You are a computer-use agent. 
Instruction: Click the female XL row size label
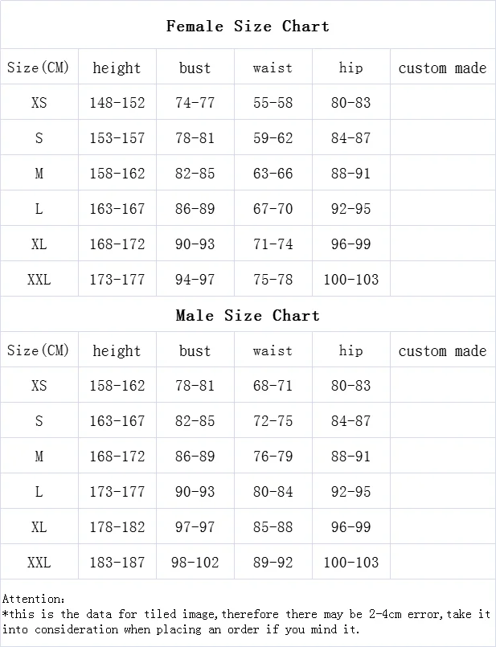point(39,244)
